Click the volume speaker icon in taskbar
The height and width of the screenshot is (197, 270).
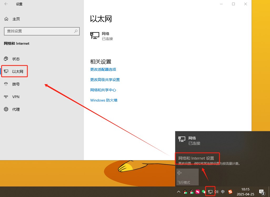pos(217,192)
